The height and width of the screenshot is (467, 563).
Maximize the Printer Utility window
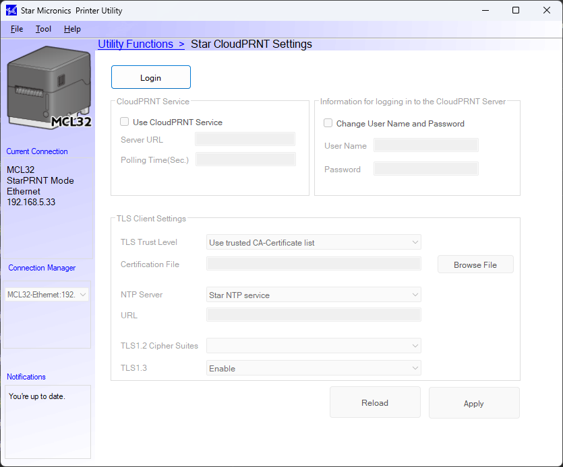[516, 10]
